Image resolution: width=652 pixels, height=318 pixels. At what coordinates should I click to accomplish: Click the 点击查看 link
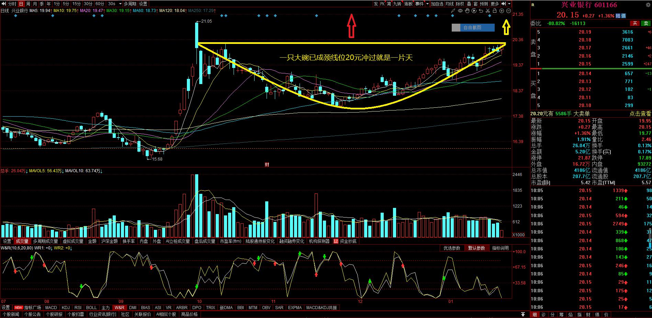(640, 114)
